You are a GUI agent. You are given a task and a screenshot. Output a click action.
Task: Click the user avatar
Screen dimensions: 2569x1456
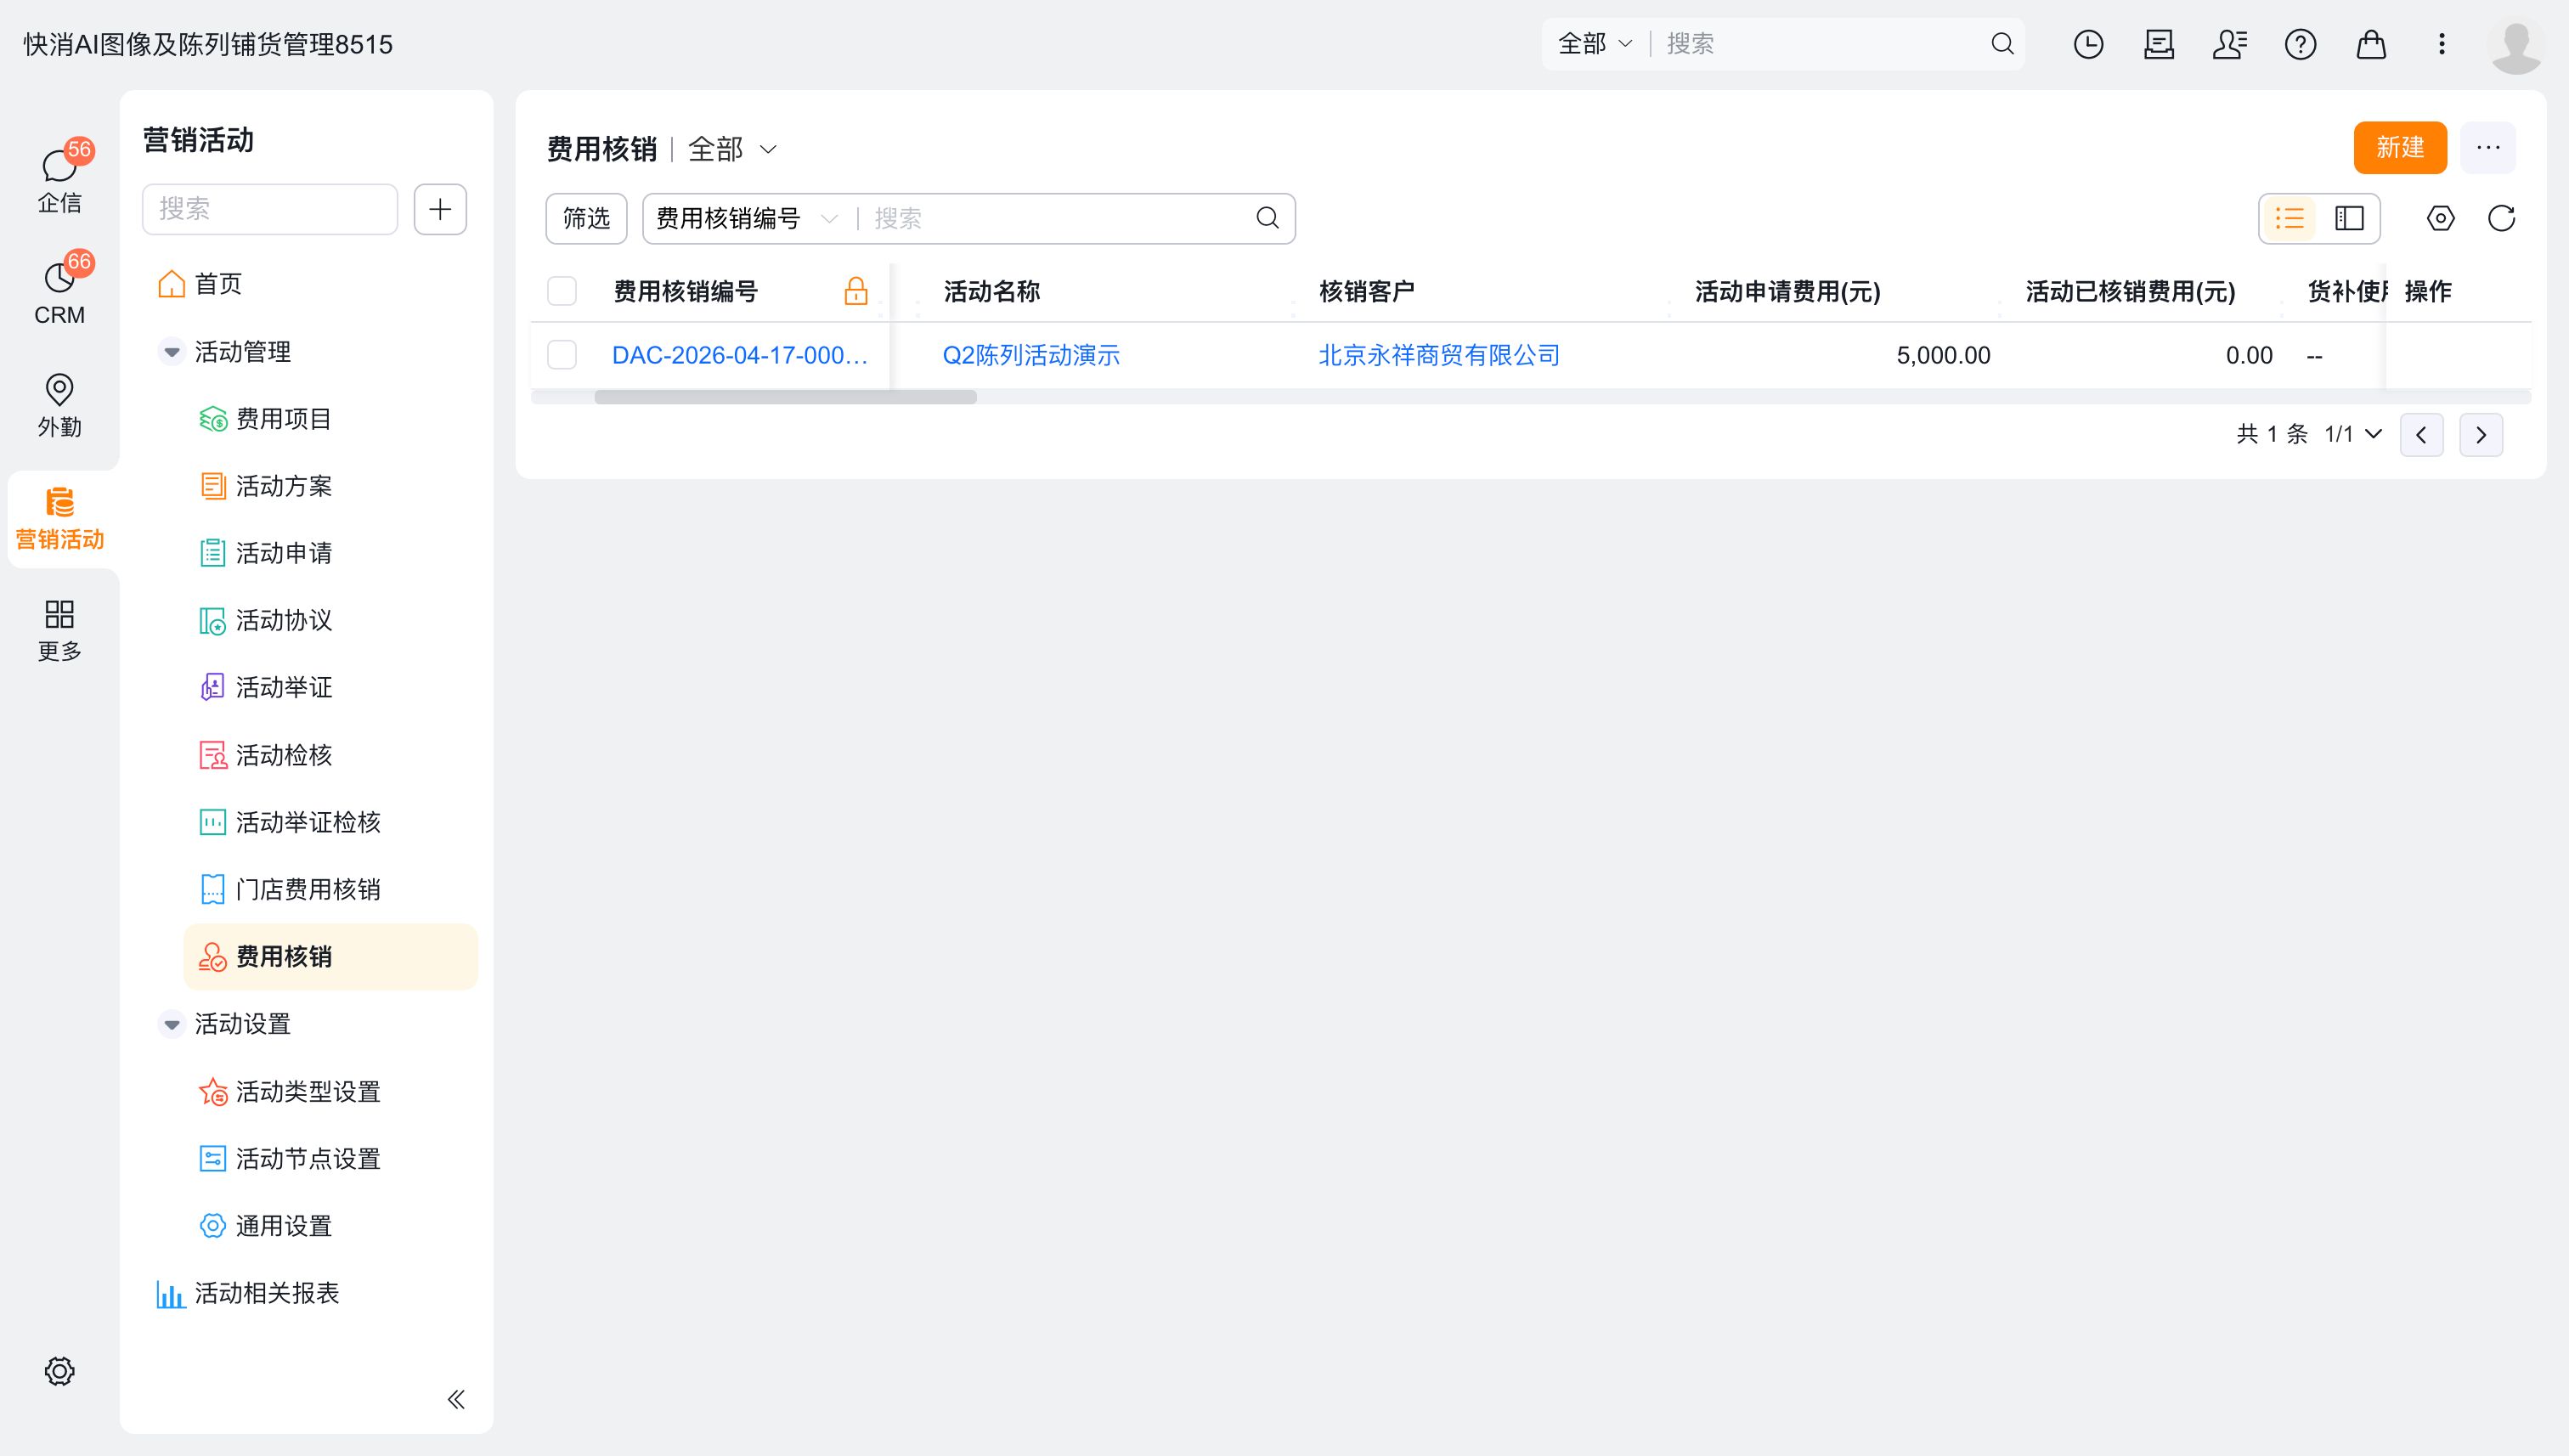2516,46
